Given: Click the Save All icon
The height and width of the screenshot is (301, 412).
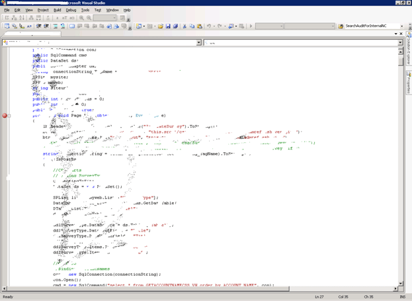Looking at the screenshot, I should tap(175, 26).
